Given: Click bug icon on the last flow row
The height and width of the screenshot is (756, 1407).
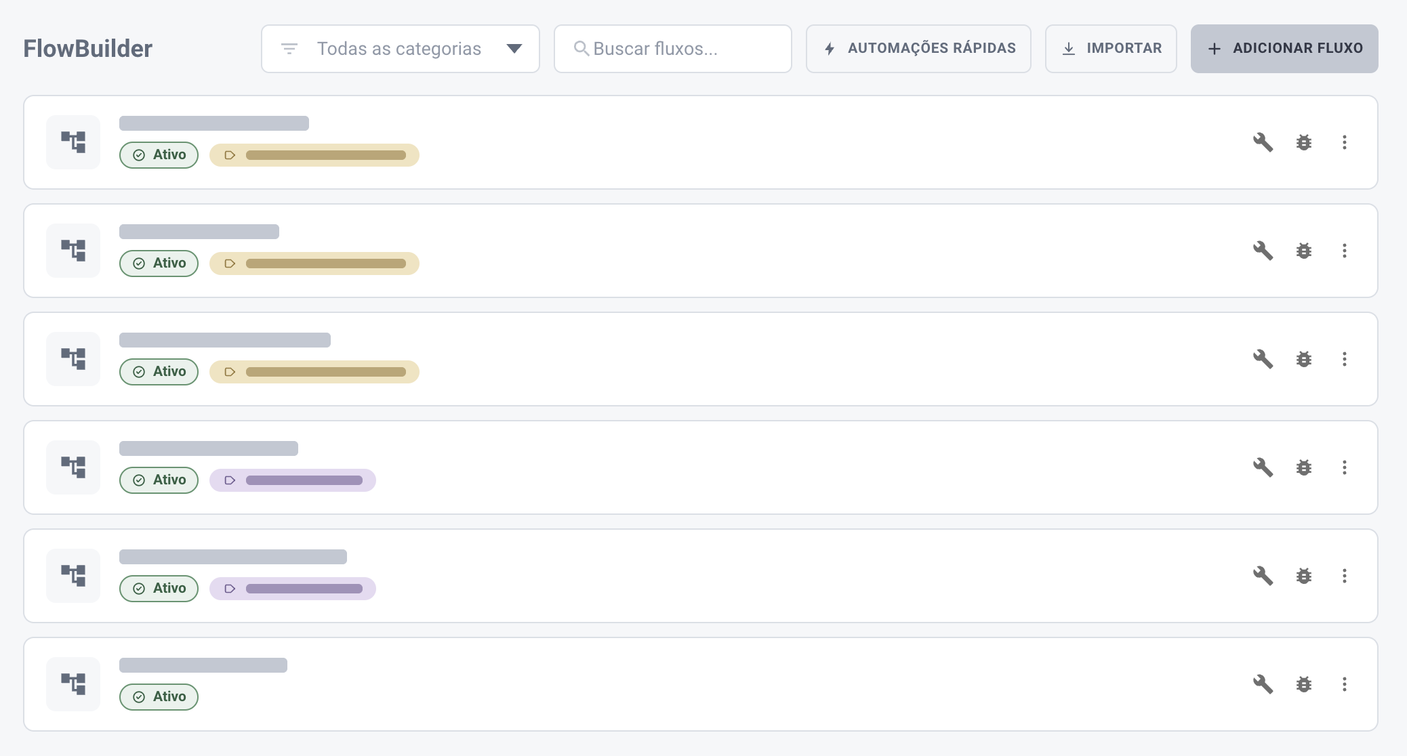Looking at the screenshot, I should tap(1304, 684).
